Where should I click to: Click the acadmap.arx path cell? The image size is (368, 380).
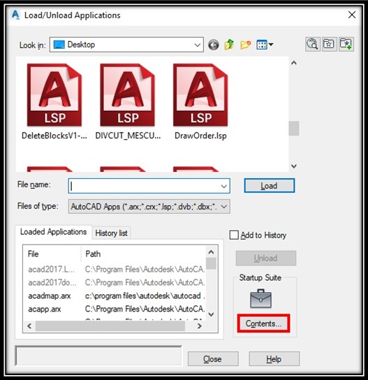pyautogui.click(x=145, y=296)
